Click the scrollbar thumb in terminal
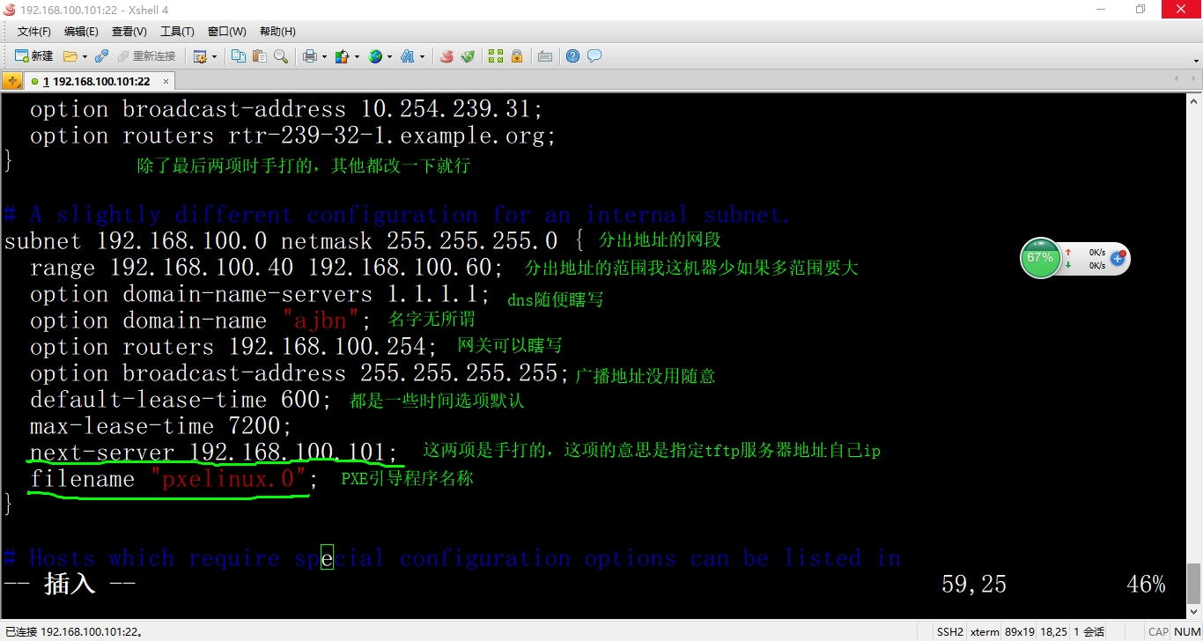The width and height of the screenshot is (1203, 641). click(1193, 583)
